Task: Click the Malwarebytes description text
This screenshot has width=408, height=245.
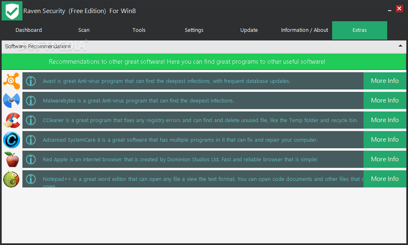Action: (x=138, y=101)
